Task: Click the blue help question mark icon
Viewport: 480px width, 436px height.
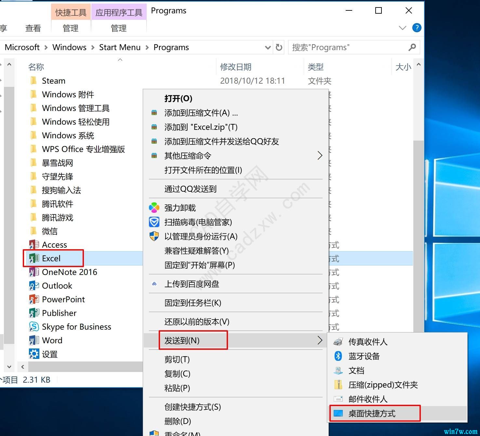Action: click(417, 28)
